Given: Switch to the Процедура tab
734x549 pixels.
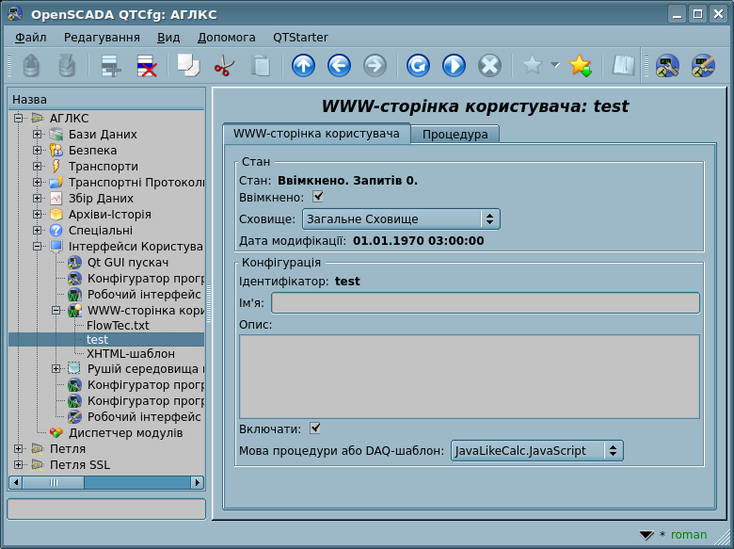Looking at the screenshot, I should 455,135.
